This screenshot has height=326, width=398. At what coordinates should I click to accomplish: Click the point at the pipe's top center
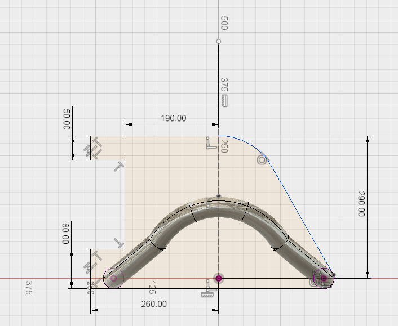(x=219, y=197)
